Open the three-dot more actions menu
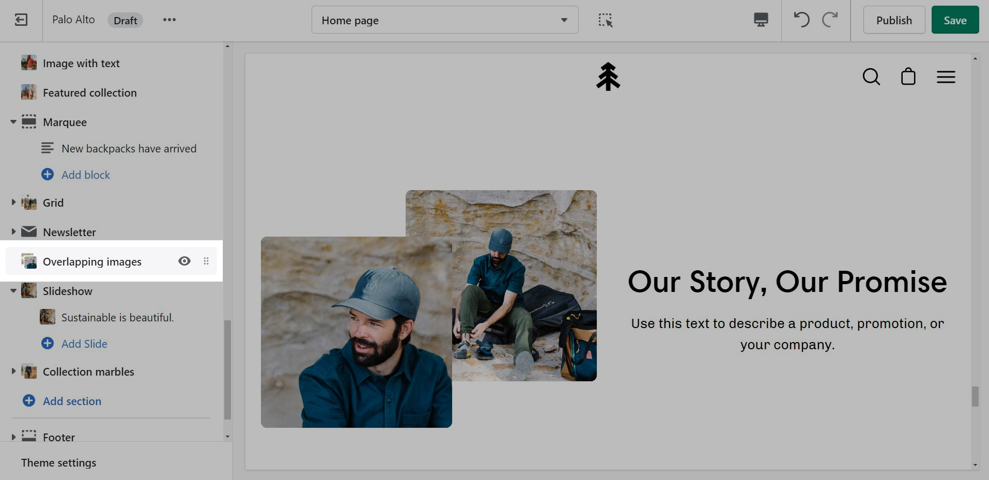This screenshot has width=989, height=480. (x=169, y=20)
